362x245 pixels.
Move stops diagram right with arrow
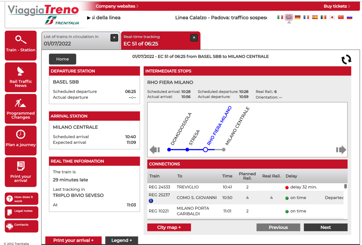(x=341, y=150)
